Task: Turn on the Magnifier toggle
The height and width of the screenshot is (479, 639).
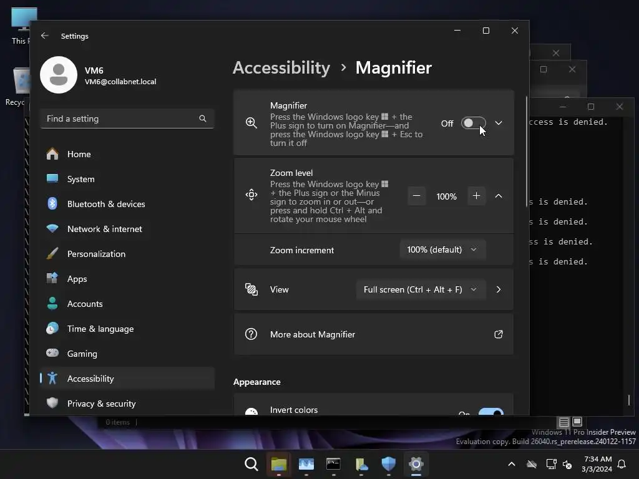Action: point(473,123)
